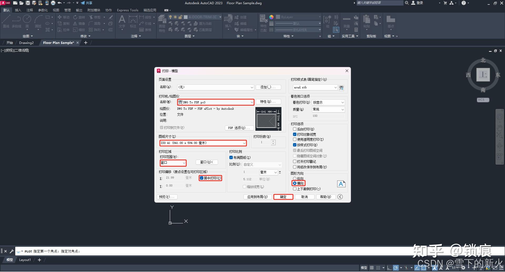Switch to the Layout1 tab
505x272 pixels.
click(25, 260)
